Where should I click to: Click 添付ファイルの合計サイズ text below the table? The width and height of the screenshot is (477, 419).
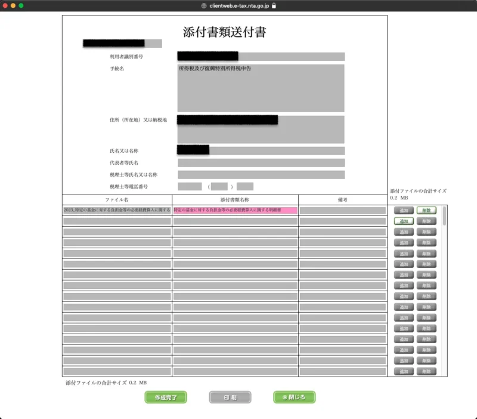point(106,383)
